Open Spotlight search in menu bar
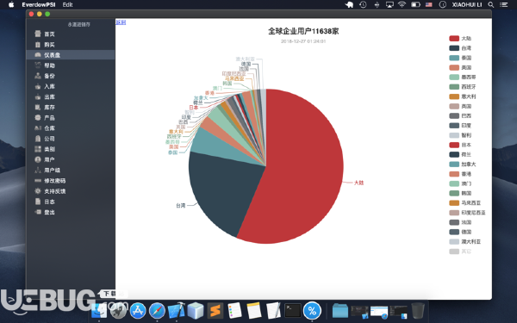The image size is (517, 323). click(491, 4)
